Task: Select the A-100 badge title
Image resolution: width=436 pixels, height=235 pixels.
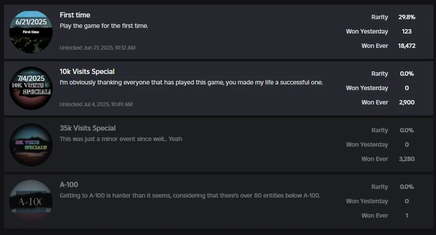Action: click(x=69, y=184)
